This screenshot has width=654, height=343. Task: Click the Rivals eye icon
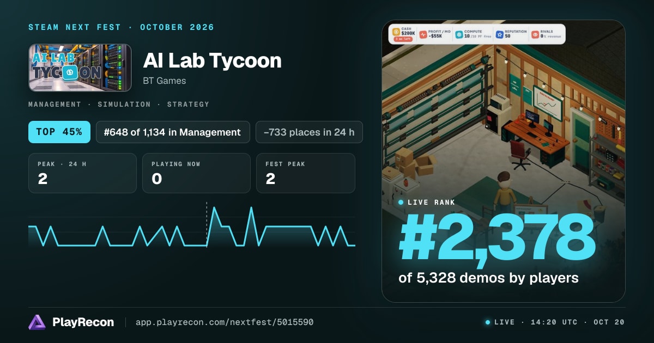[x=535, y=35]
